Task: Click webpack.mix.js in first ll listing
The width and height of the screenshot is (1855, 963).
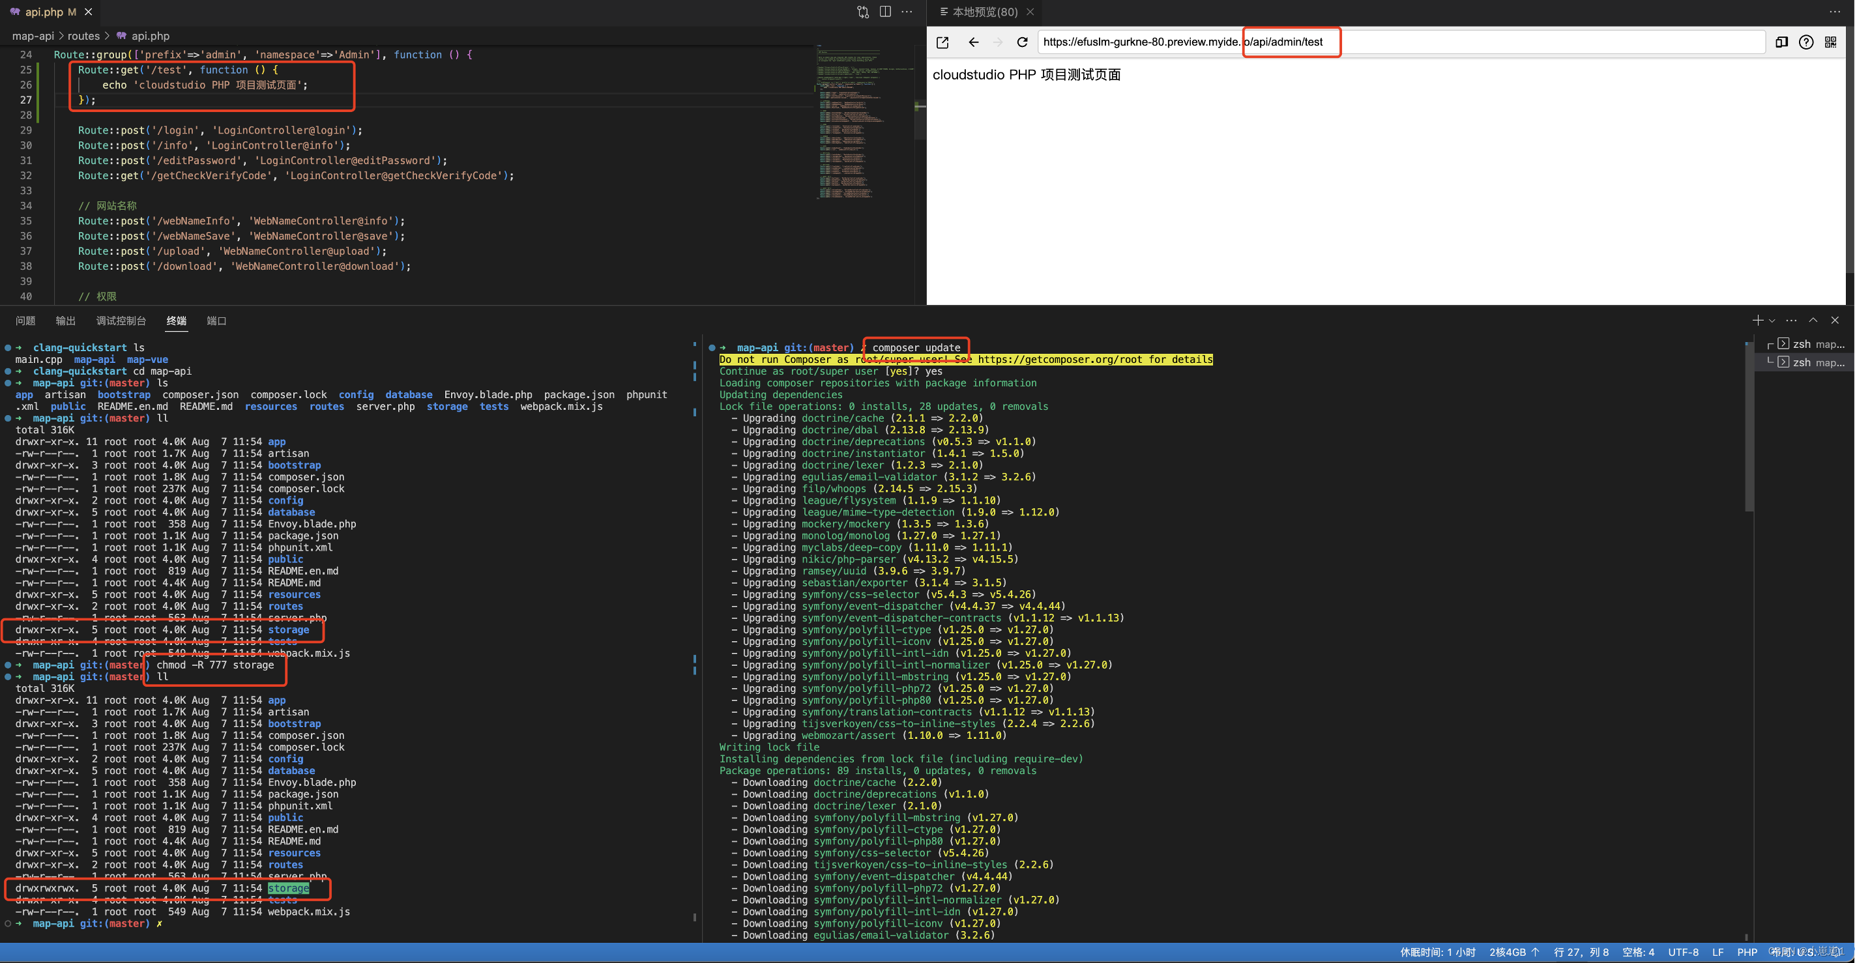Action: click(309, 654)
